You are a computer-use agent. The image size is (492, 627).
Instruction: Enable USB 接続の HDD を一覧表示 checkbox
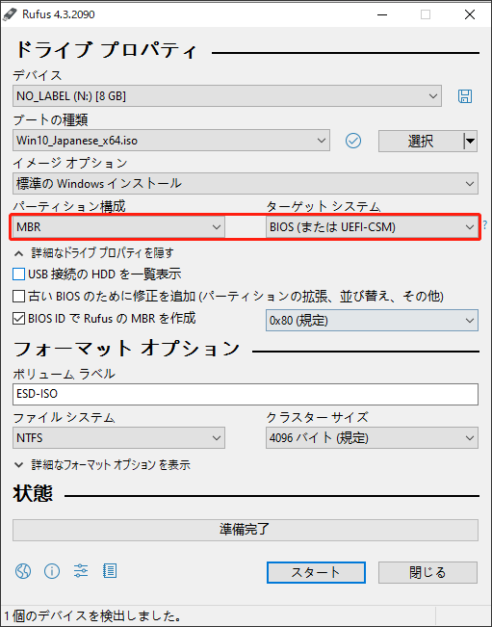point(18,274)
